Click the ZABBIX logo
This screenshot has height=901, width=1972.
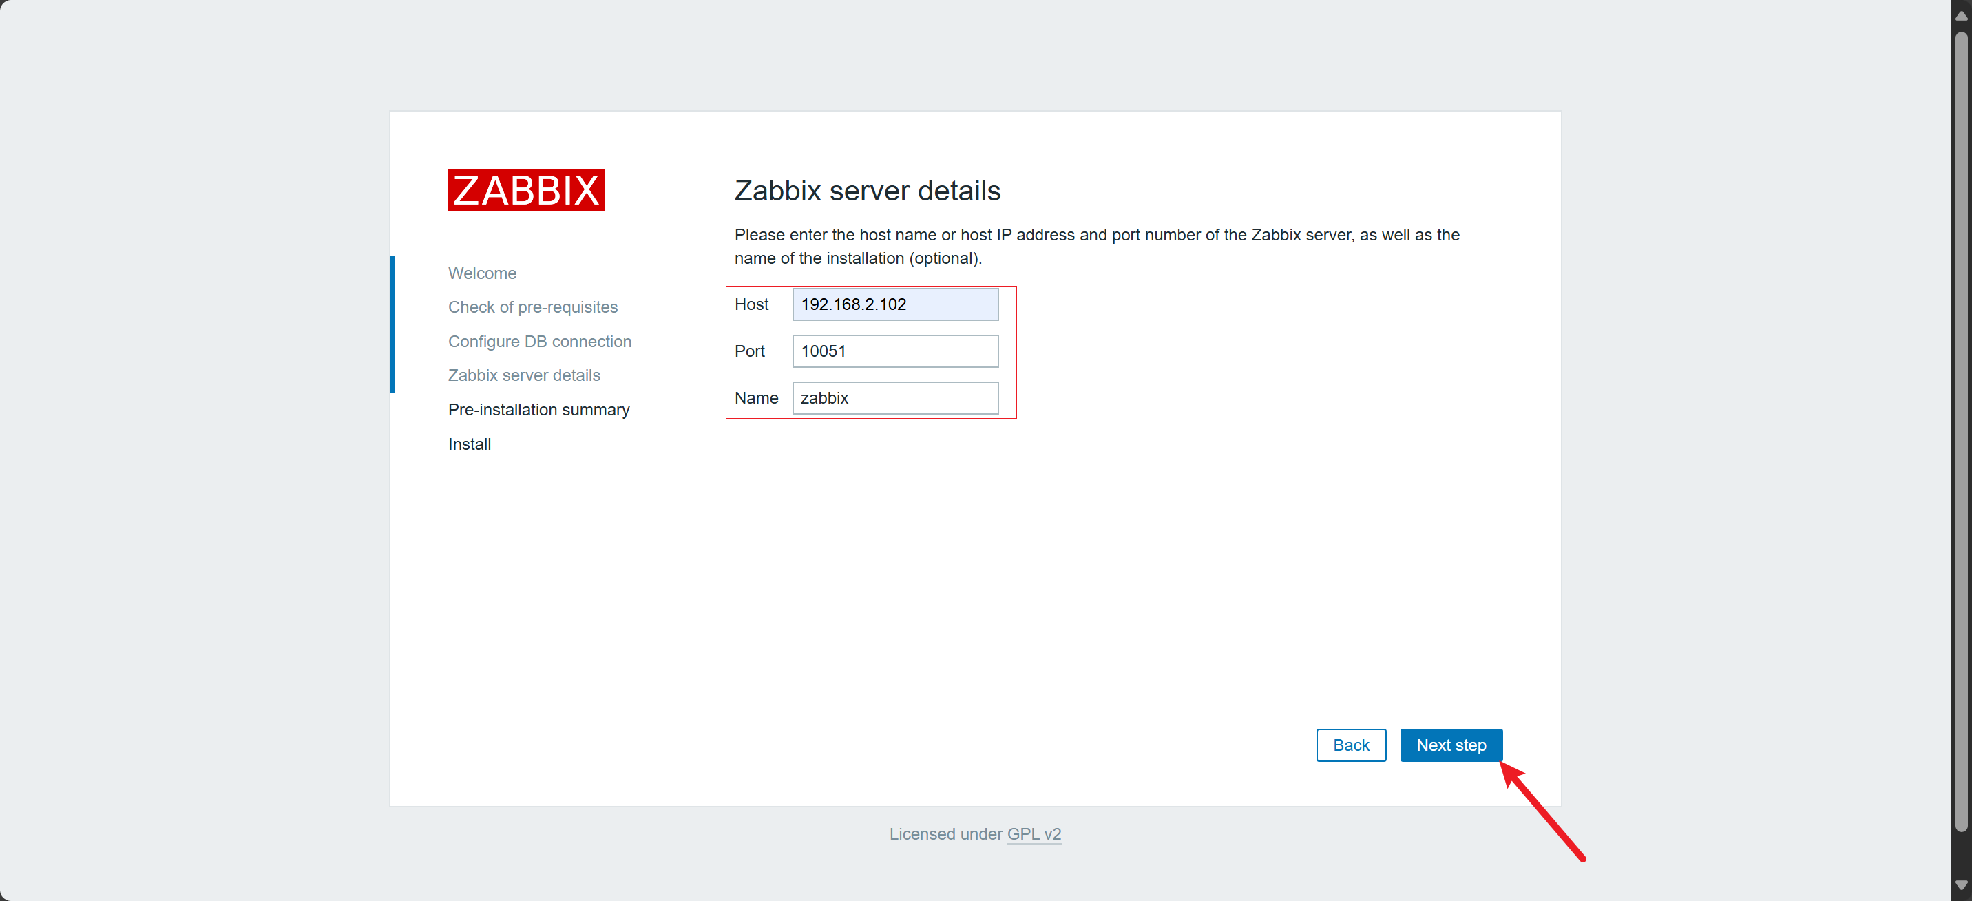click(x=526, y=190)
